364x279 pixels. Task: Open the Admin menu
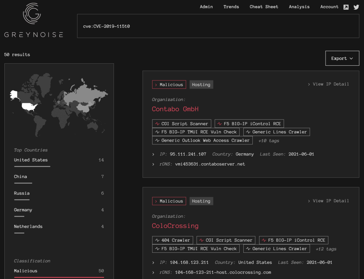tap(206, 7)
